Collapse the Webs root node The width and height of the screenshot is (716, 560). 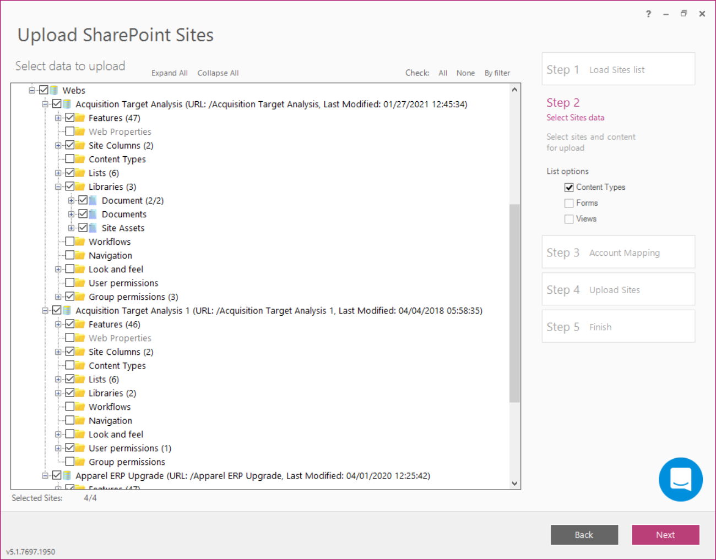click(32, 90)
